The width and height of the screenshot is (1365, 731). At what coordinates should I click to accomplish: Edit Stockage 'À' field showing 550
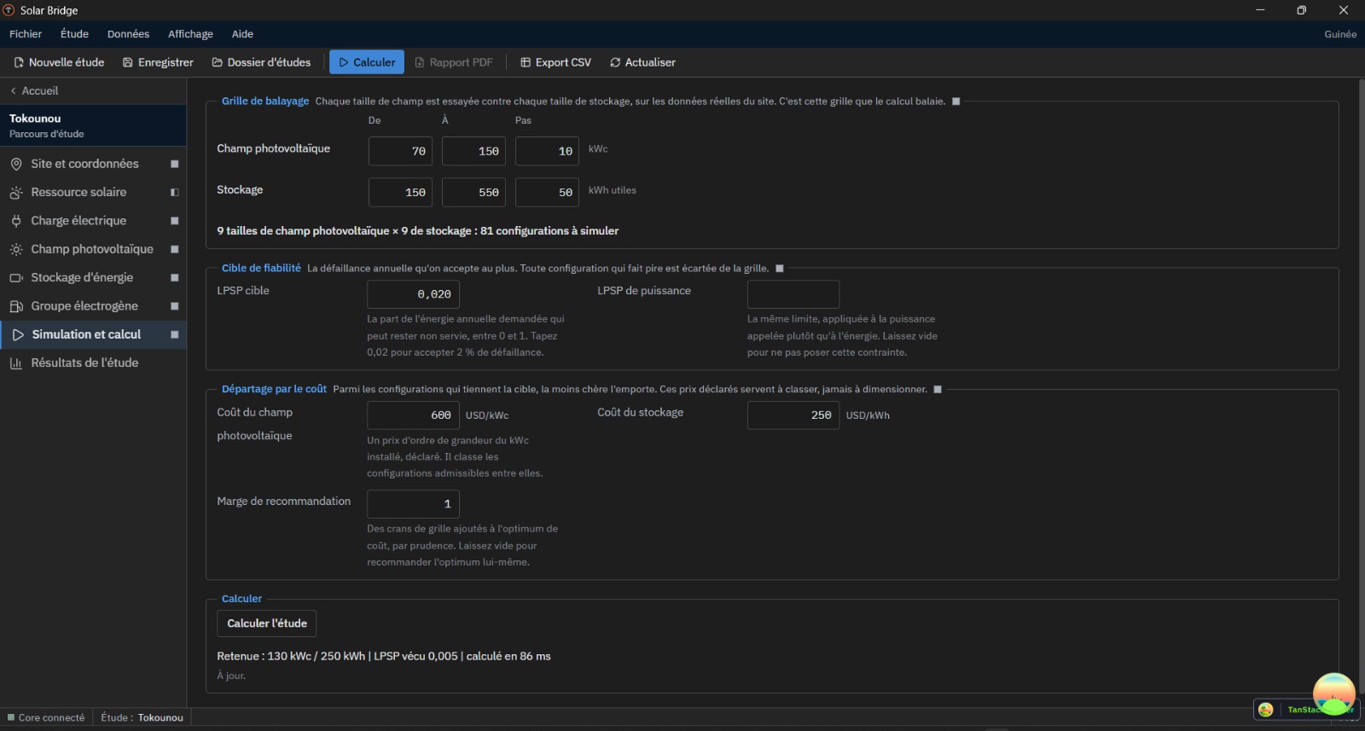tap(473, 192)
